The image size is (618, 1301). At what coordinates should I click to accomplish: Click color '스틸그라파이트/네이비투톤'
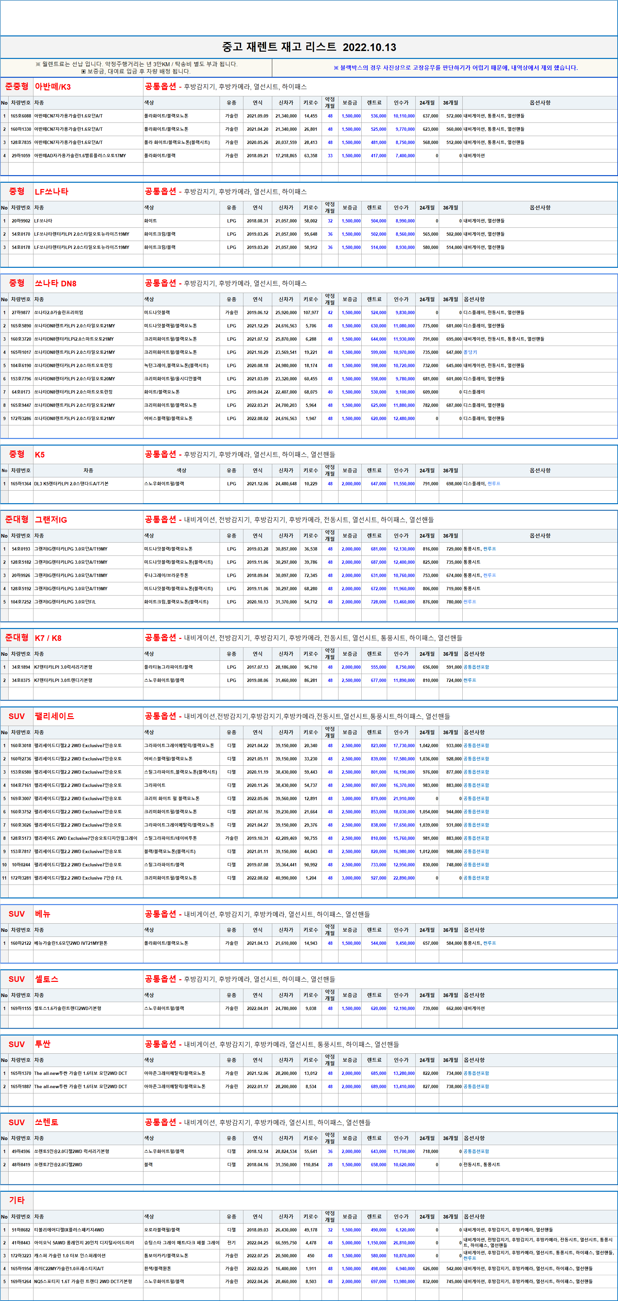[x=170, y=839]
